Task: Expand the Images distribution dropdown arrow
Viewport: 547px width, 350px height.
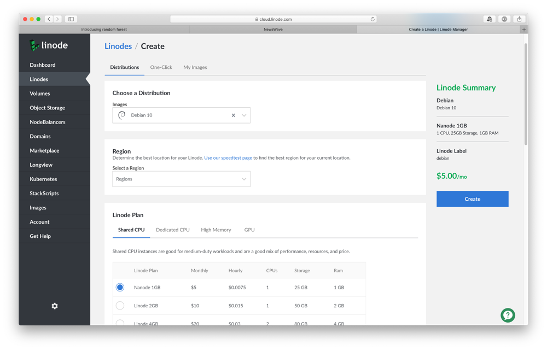Action: click(244, 115)
